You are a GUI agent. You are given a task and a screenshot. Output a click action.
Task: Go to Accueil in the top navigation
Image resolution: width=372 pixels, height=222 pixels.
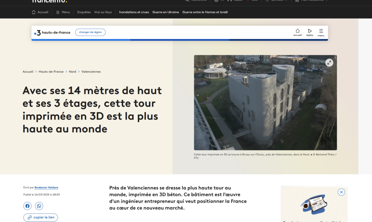[40, 12]
